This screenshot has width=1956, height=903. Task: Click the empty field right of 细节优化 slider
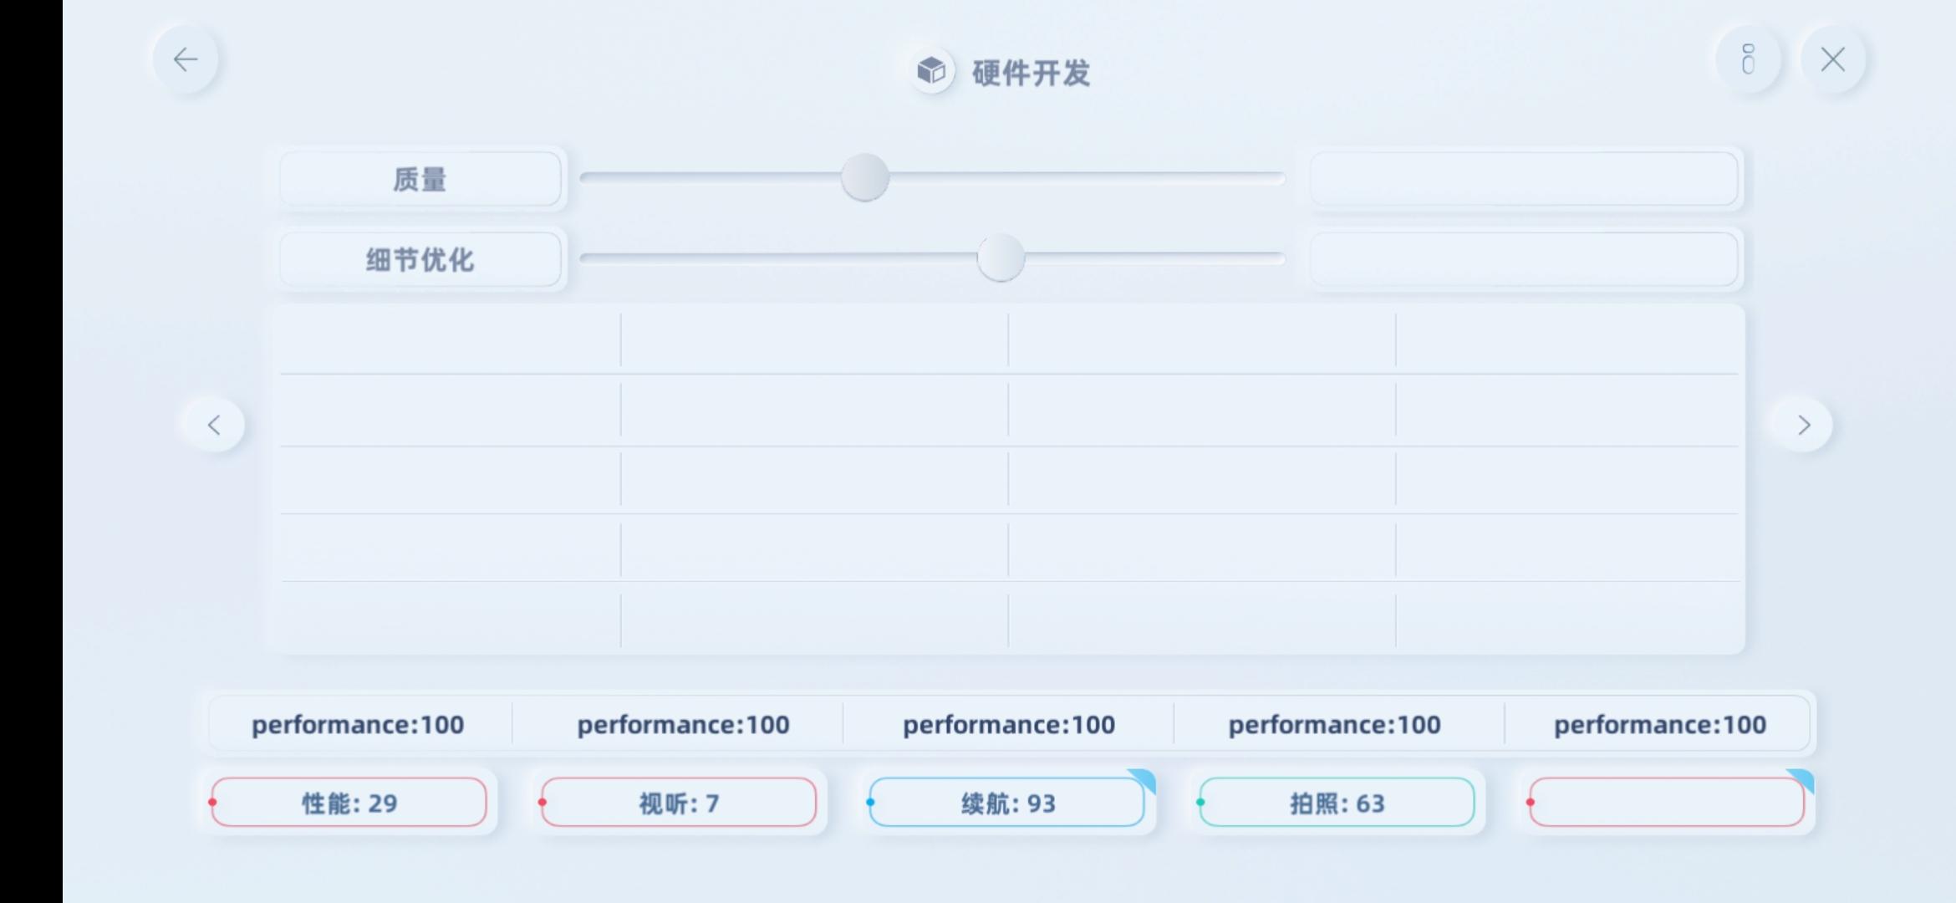[x=1524, y=259]
